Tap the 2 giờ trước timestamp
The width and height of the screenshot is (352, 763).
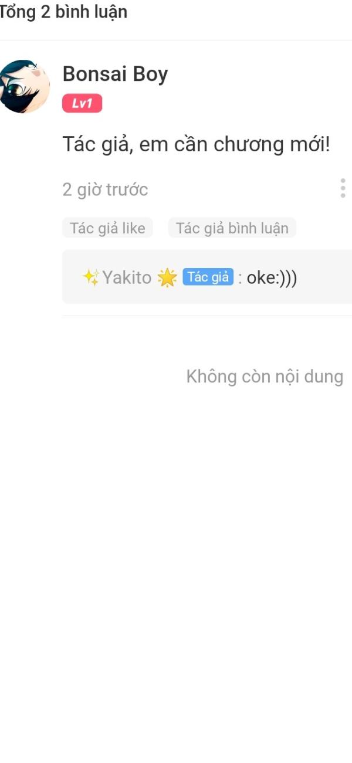(x=105, y=189)
